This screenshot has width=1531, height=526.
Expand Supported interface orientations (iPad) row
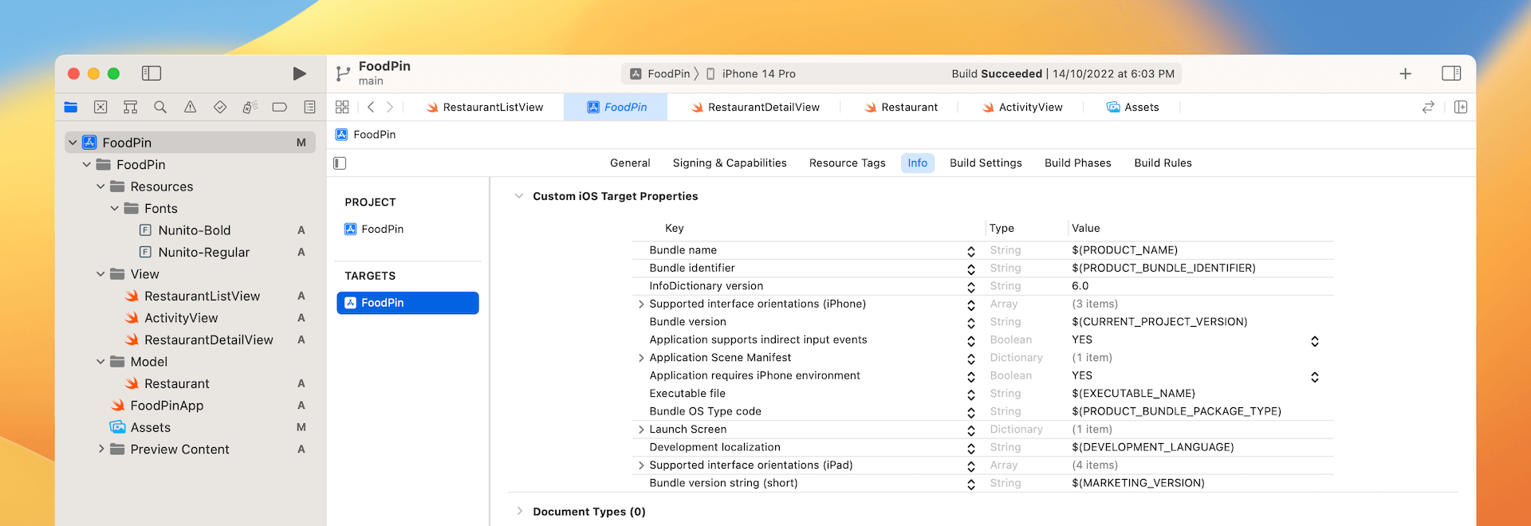pos(641,465)
